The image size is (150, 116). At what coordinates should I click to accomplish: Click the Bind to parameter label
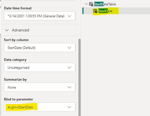[x=18, y=99]
